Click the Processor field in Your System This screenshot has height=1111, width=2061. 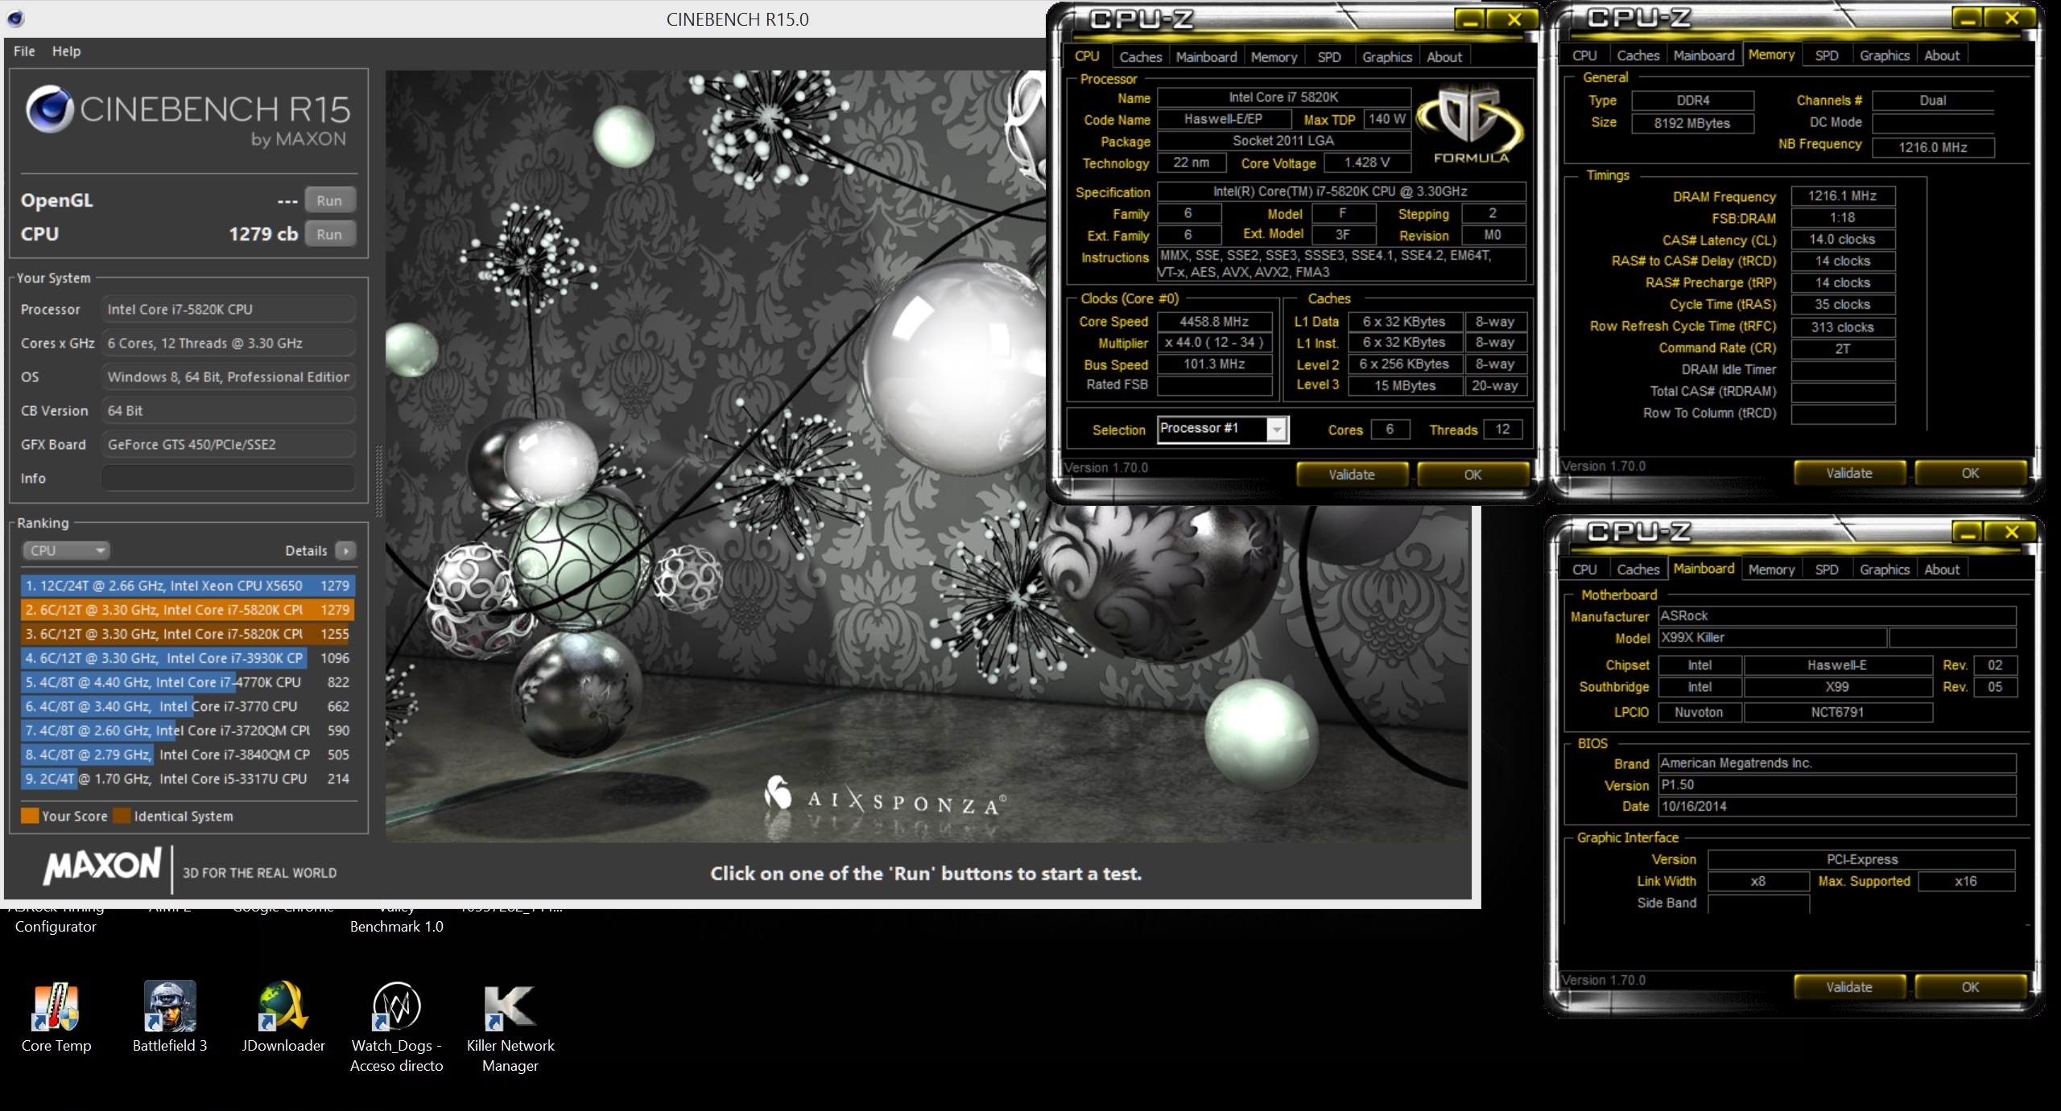(x=229, y=309)
